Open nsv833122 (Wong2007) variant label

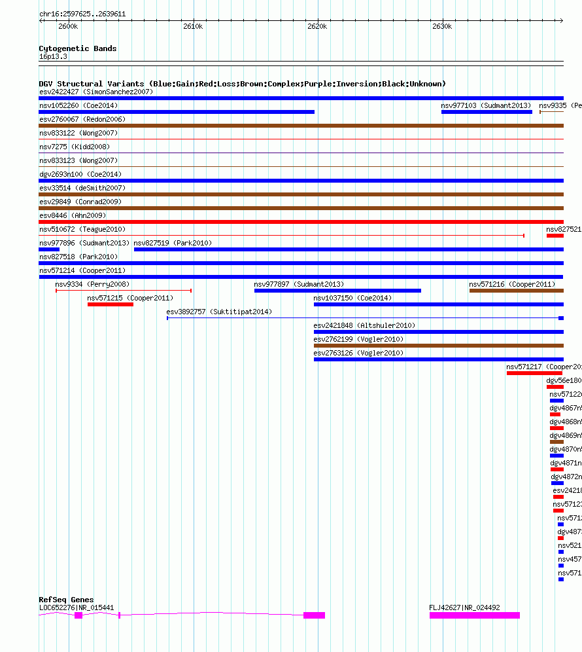pos(78,133)
